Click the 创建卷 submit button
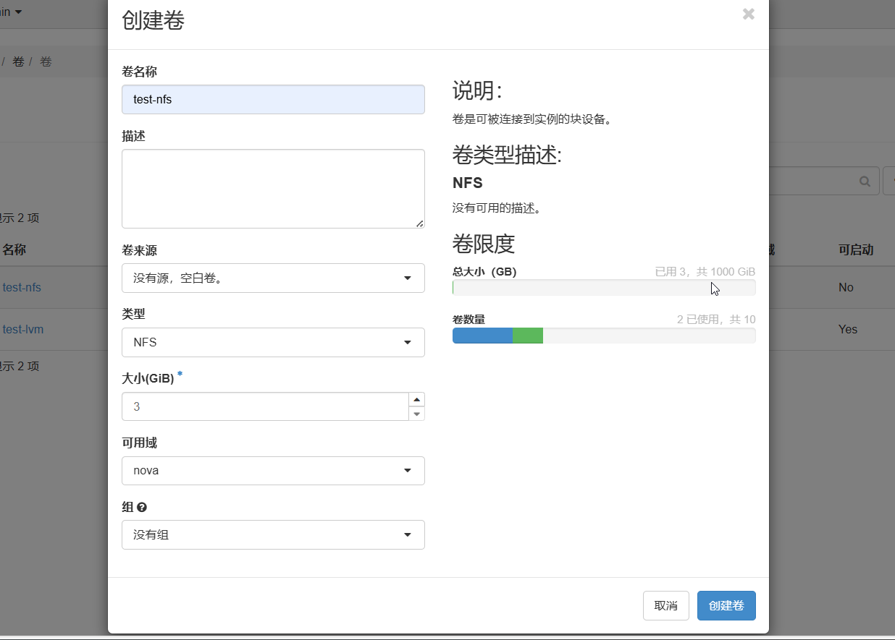Screen dimensions: 895x640 tap(726, 605)
